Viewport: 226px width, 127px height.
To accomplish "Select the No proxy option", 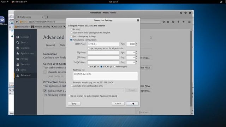I will click(71, 29).
